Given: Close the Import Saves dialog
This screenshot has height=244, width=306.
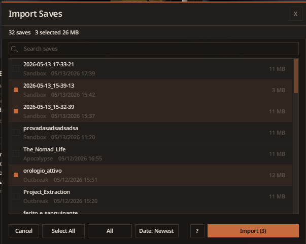Looking at the screenshot, I should pyautogui.click(x=295, y=14).
